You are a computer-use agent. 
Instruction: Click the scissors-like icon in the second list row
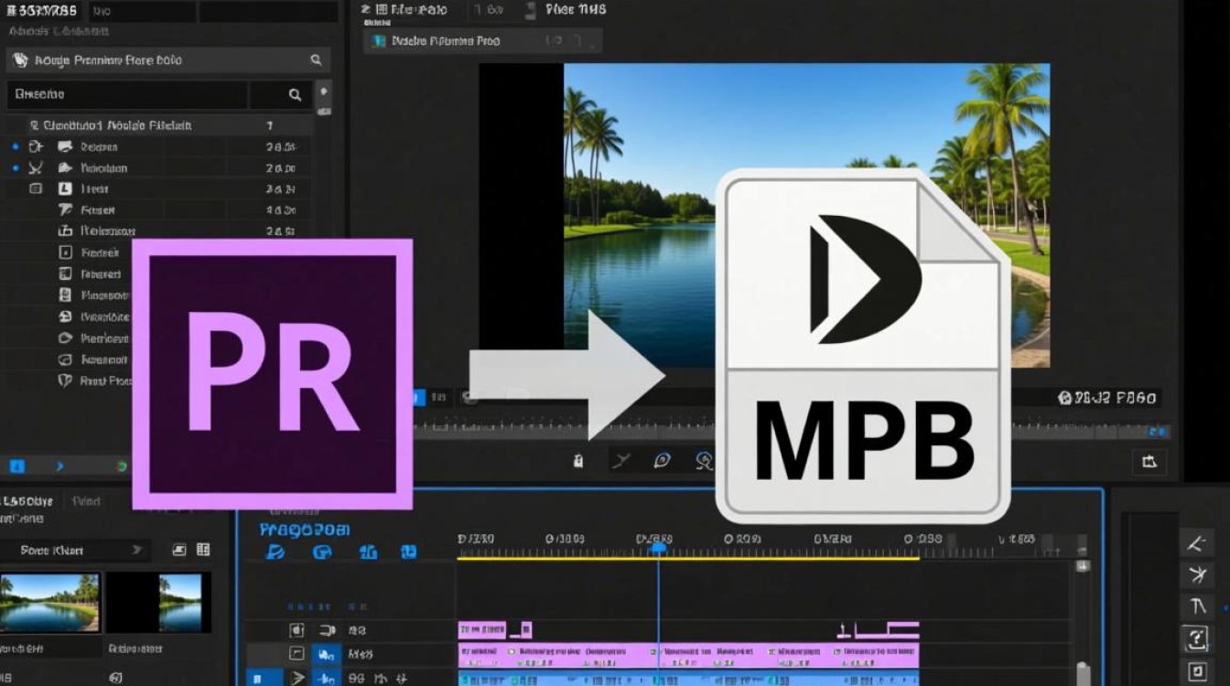(36, 168)
